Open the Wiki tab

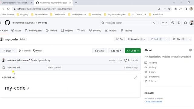(x=81, y=30)
